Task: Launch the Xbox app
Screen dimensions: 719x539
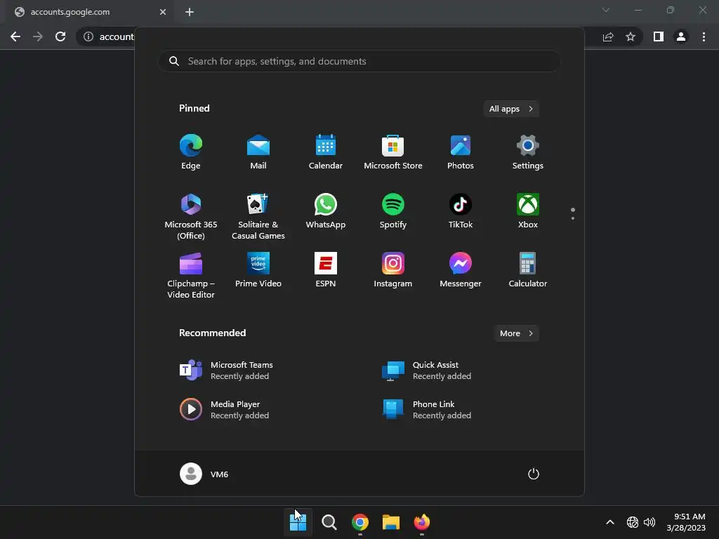Action: [528, 211]
